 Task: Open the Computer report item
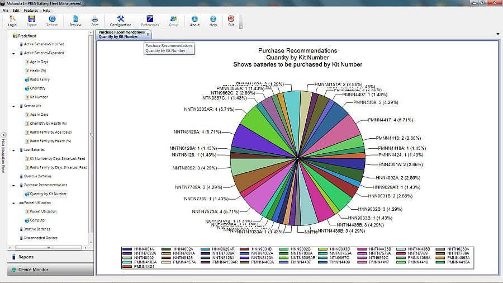(x=35, y=220)
